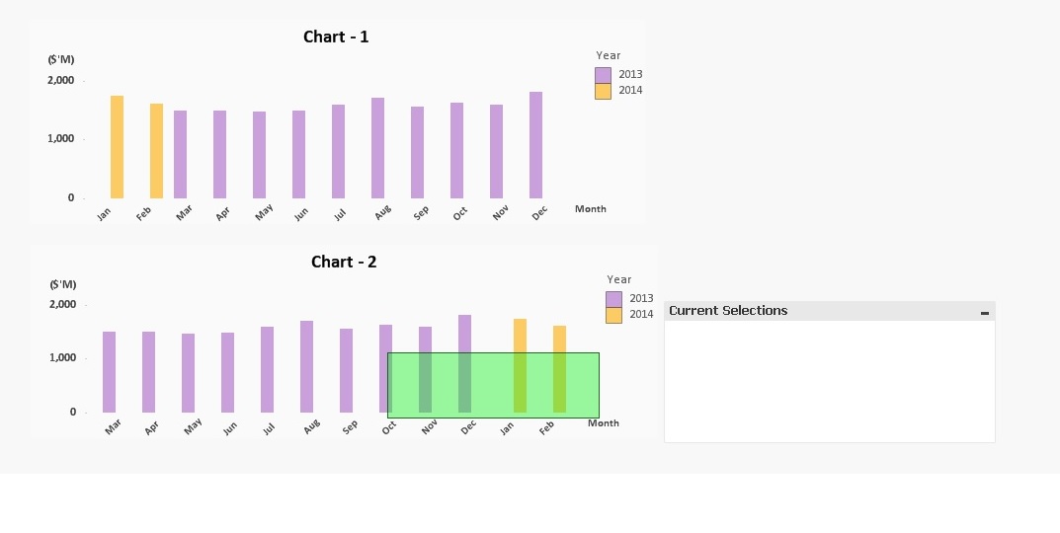Select the Aug bar in Chart - 2
Screen dimensions: 1060x533
pos(306,367)
